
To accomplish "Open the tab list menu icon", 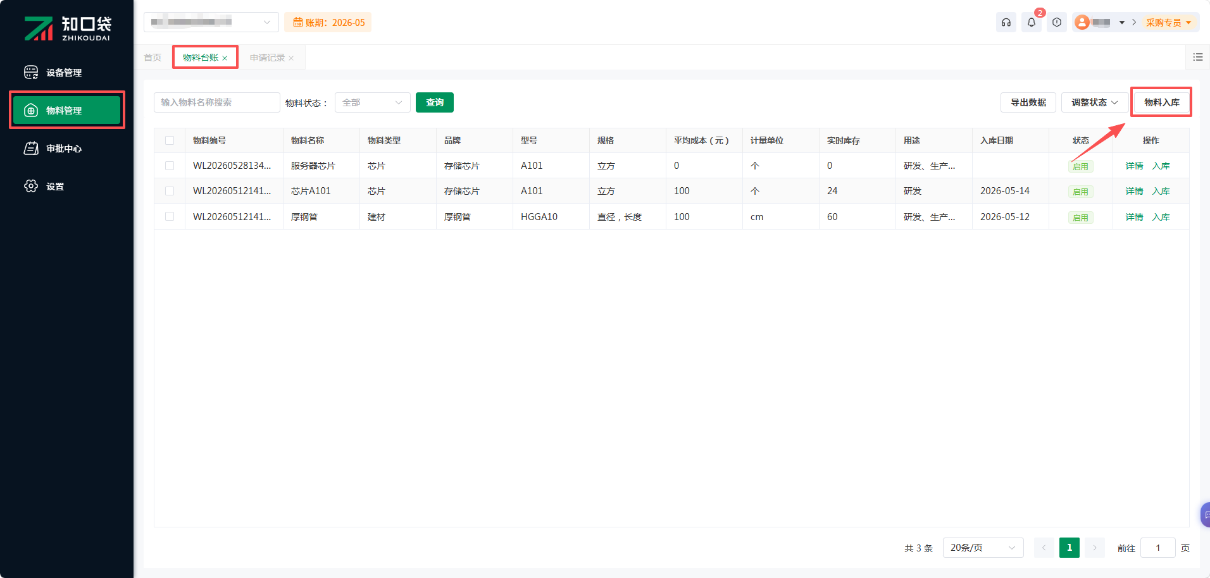I will pyautogui.click(x=1198, y=57).
